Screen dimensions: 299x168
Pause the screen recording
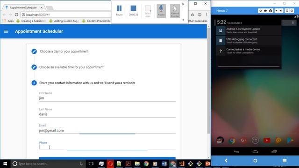coord(119,10)
